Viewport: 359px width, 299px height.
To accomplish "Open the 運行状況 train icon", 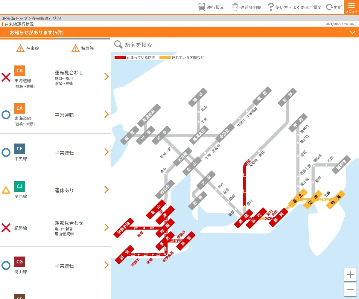I will point(202,7).
